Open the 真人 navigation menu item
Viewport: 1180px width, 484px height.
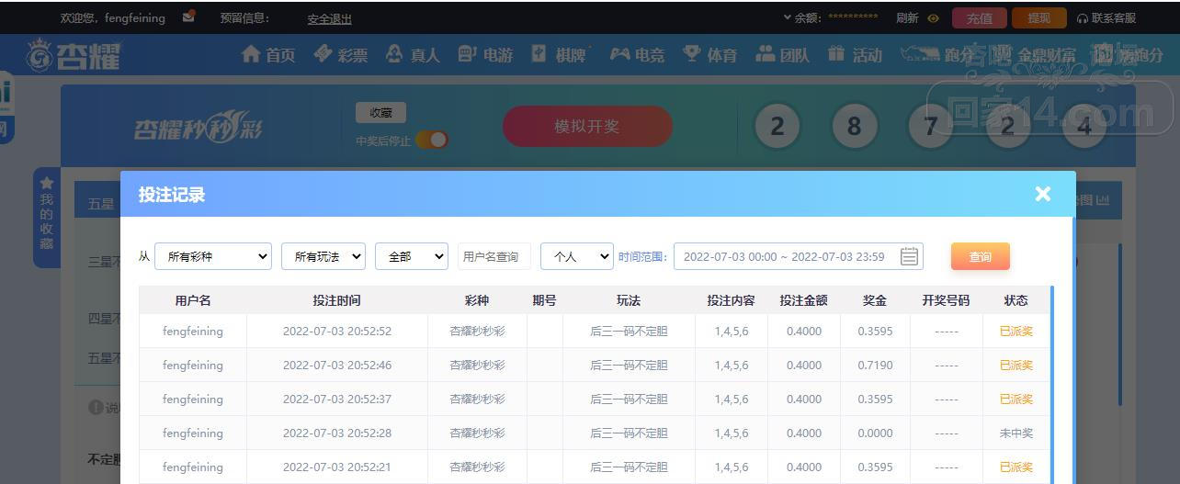pos(413,55)
